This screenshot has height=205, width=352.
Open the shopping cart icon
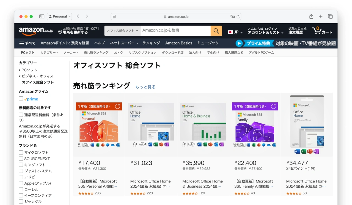tap(322, 31)
